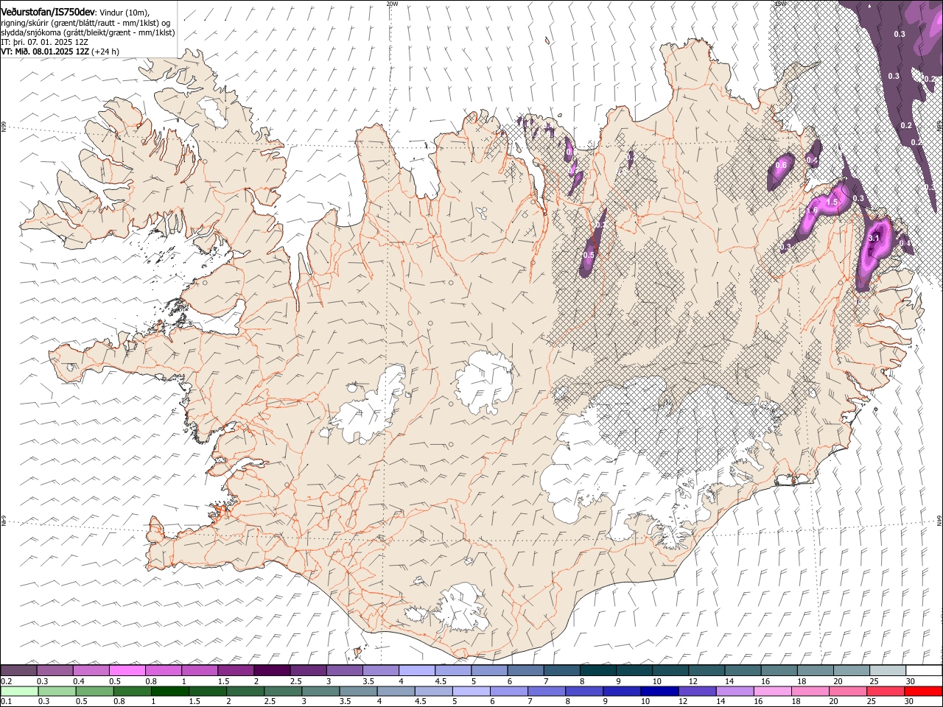943x707 pixels.
Task: Click the 3.1 snowfall value on the map
Action: [874, 238]
